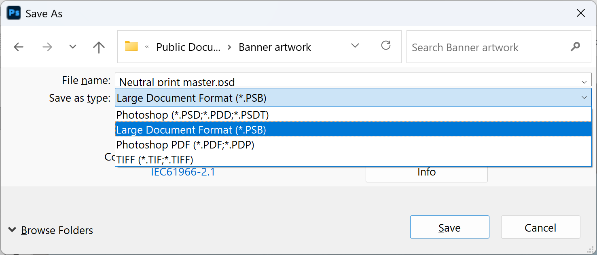The height and width of the screenshot is (255, 597).
Task: Expand Browse Folders
Action: click(51, 230)
